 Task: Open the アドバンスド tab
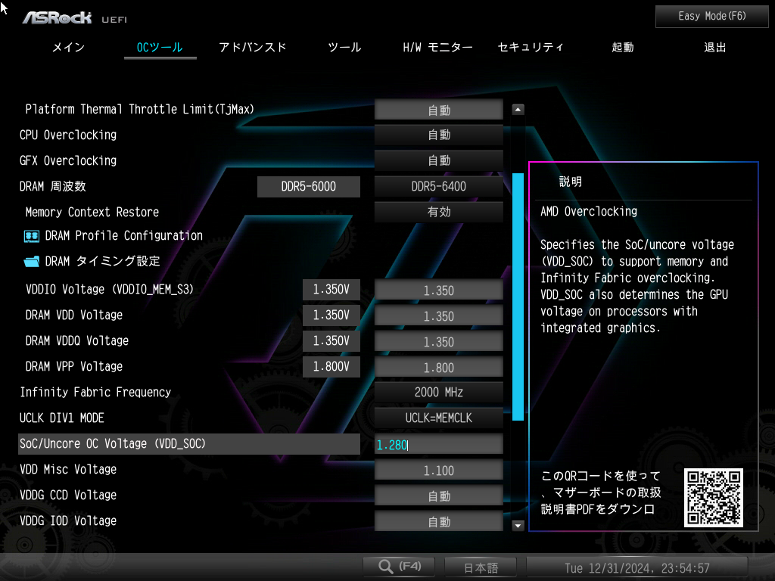pos(253,48)
